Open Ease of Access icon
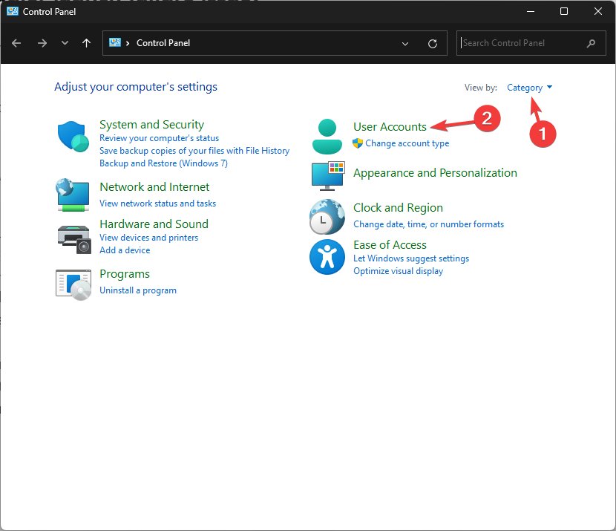616x531 pixels. point(327,257)
